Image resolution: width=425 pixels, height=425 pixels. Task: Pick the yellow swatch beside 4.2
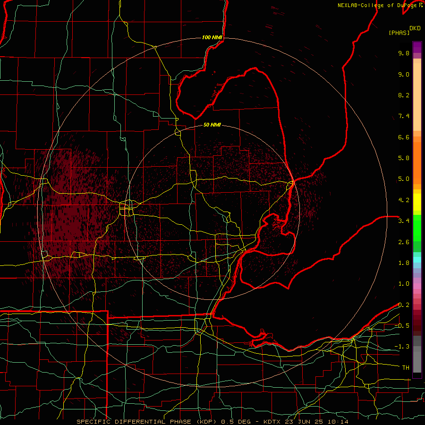click(417, 202)
